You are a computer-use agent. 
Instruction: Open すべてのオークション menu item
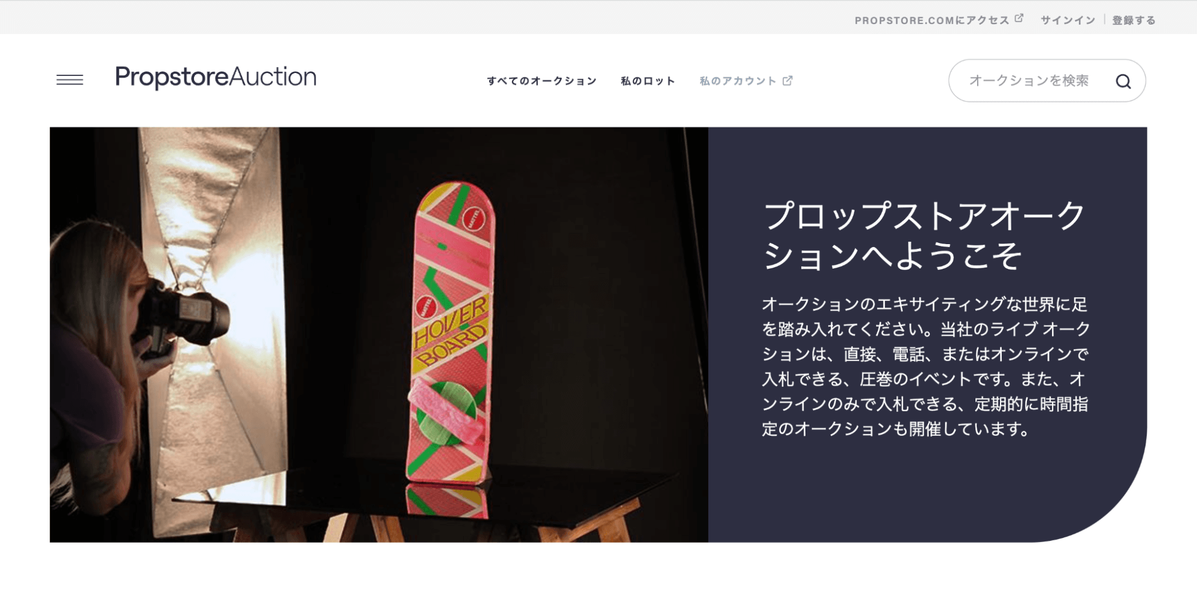coord(542,81)
